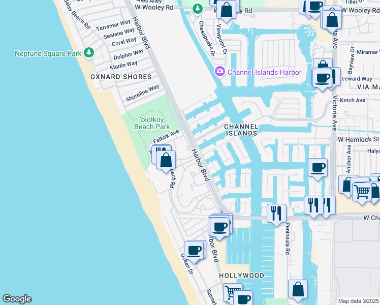
Task: Click the coffee shop marker beside Ocean Dr
Action: (195, 250)
